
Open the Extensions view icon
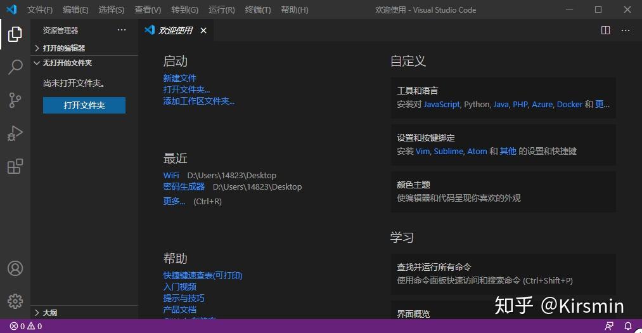(x=15, y=166)
